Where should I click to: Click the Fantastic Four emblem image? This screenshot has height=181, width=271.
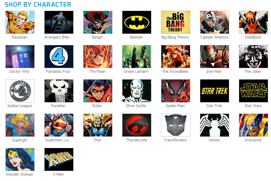coord(59,57)
